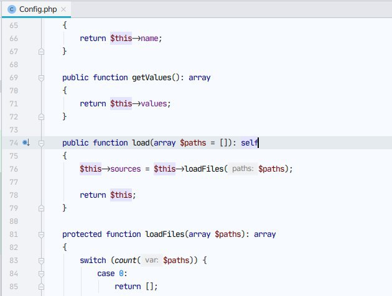Viewport: 392px width, 296px height.
Task: Click line number 65 in gutter
Action: pos(14,25)
